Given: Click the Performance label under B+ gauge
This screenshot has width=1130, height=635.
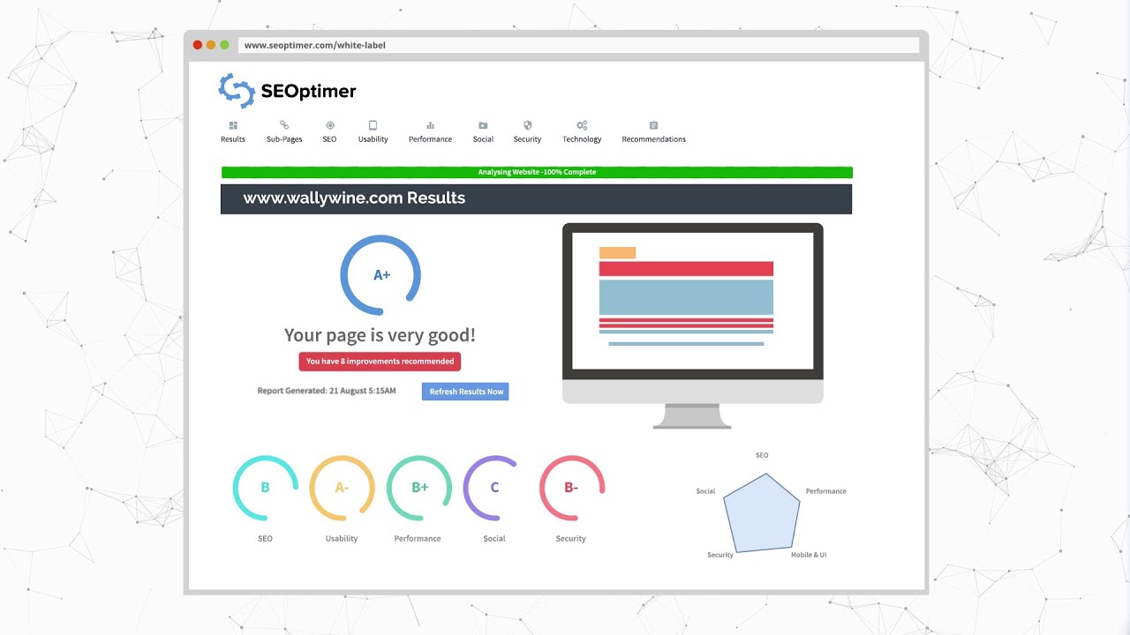Looking at the screenshot, I should click(x=418, y=539).
